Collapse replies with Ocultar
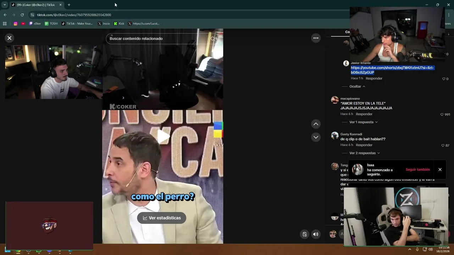The image size is (454, 255). coord(357,86)
